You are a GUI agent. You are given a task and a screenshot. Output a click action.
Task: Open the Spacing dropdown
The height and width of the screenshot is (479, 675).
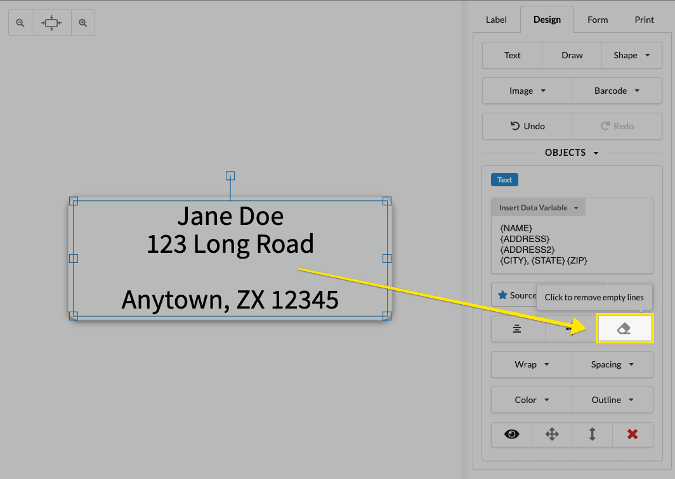click(612, 364)
